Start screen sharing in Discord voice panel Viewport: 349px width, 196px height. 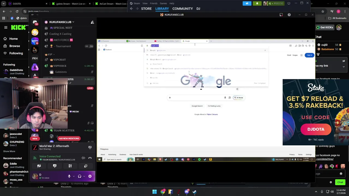[55, 166]
